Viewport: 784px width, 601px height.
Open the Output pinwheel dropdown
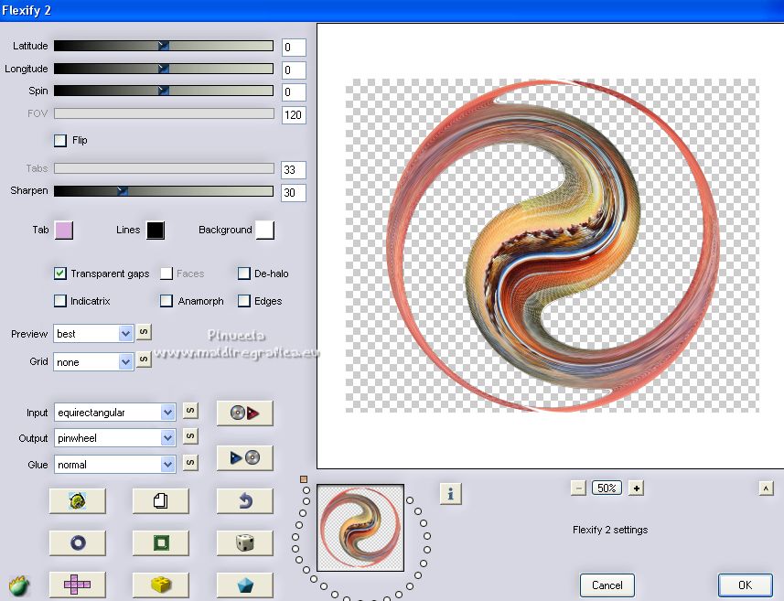point(114,438)
